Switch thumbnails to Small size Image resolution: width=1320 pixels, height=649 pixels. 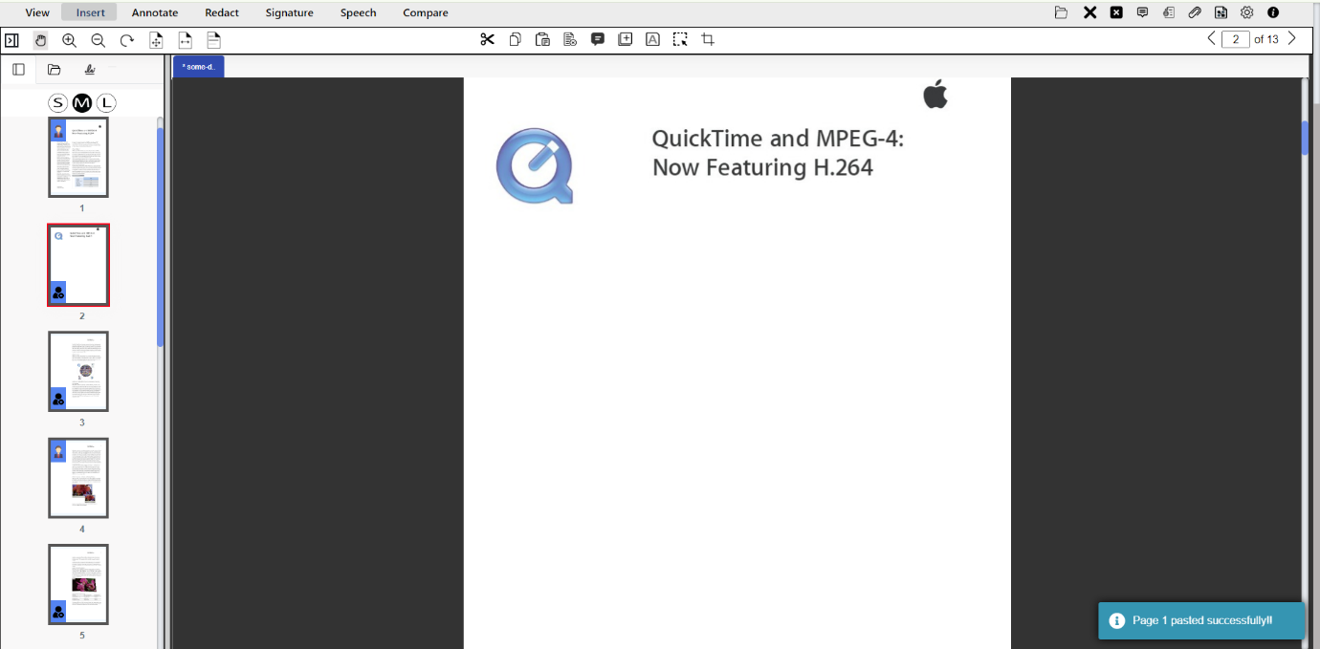[x=57, y=102]
